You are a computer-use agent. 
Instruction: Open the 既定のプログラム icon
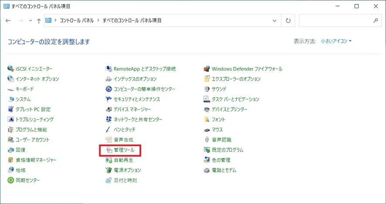(x=207, y=150)
